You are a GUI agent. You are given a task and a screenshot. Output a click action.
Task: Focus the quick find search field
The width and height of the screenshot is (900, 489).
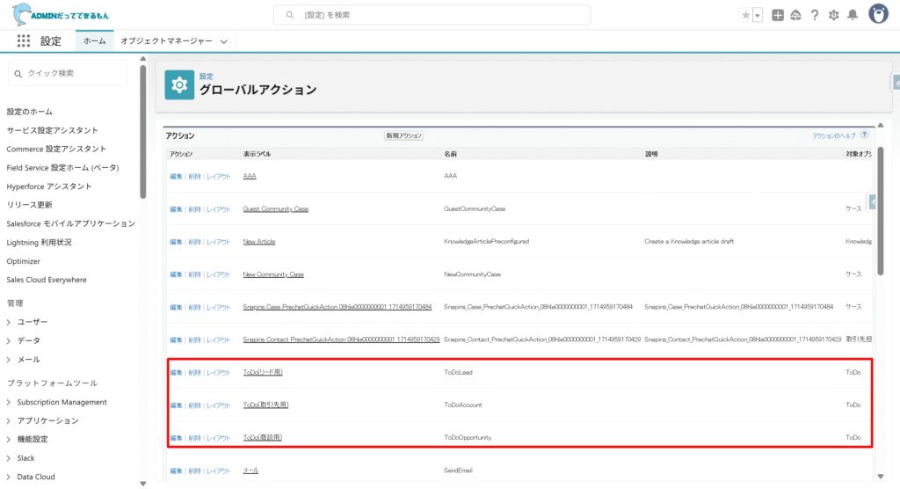[x=68, y=74]
